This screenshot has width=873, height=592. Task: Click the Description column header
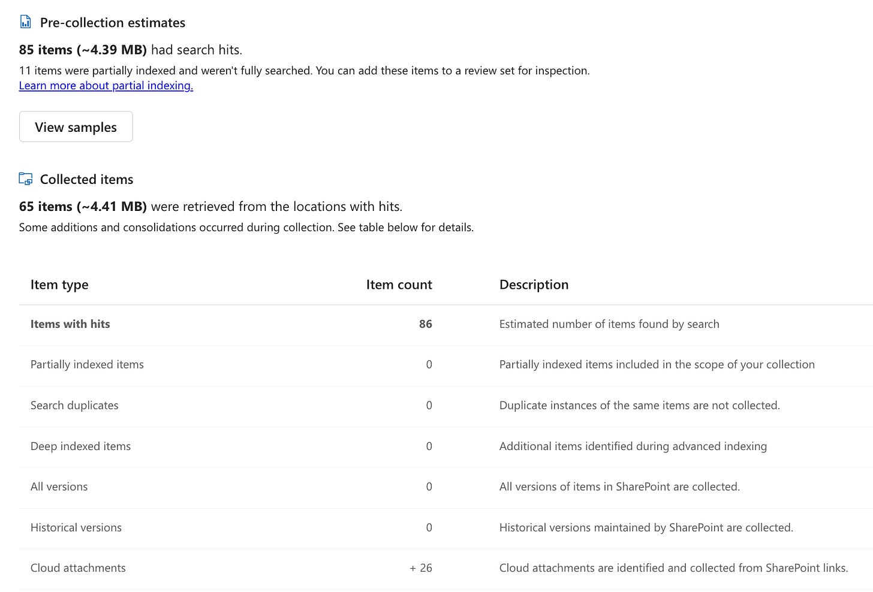point(534,285)
